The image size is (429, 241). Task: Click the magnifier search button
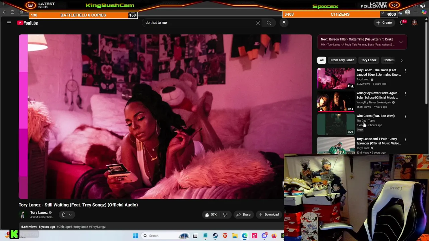click(x=269, y=23)
